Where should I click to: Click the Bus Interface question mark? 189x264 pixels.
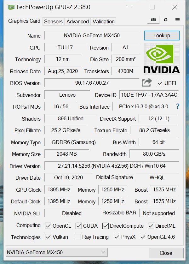coord(178,106)
